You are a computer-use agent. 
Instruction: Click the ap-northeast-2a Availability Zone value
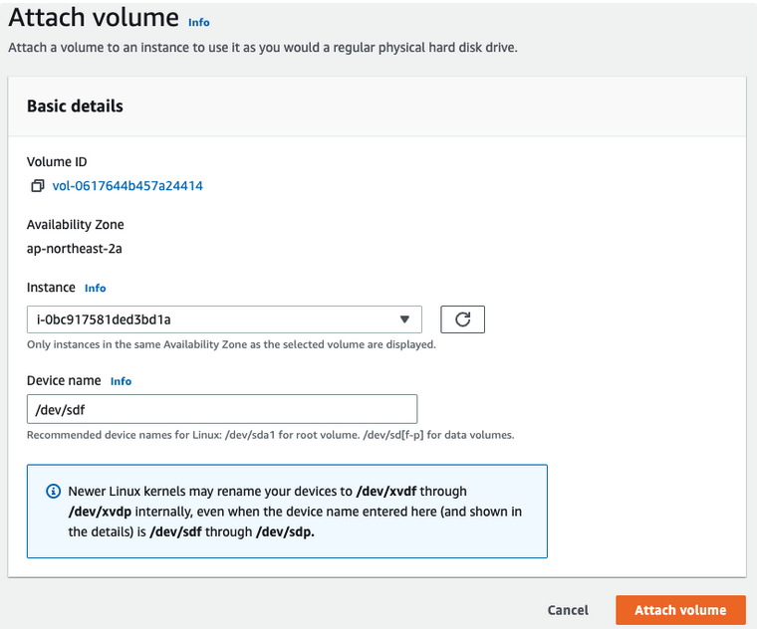tap(75, 249)
